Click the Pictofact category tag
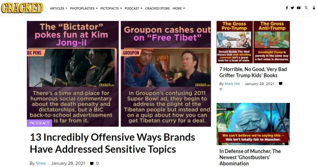Viewport: 317px width, 167px height. pyautogui.click(x=39, y=123)
